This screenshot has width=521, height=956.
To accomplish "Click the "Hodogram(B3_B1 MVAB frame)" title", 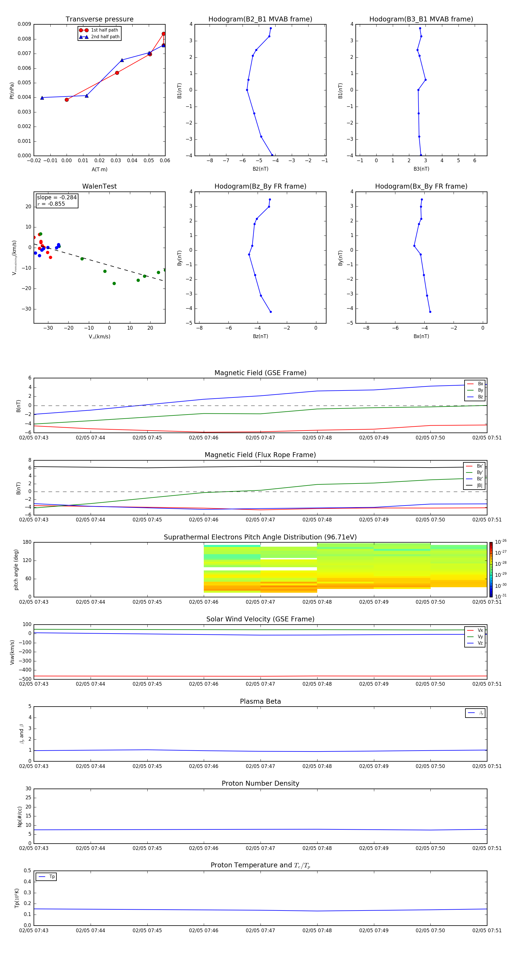I will click(421, 19).
